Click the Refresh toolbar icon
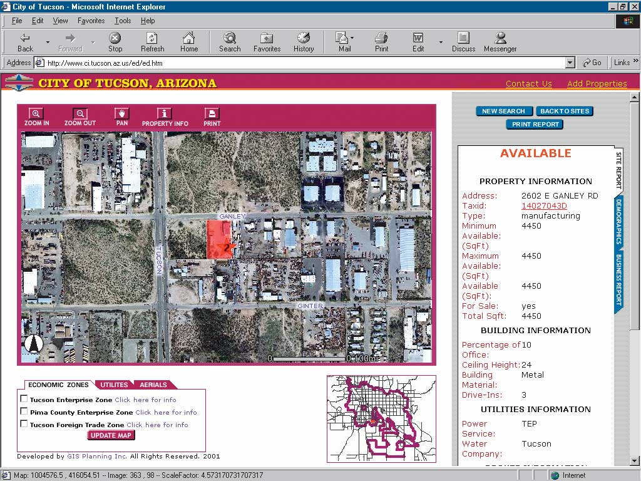641x481 pixels. point(153,42)
